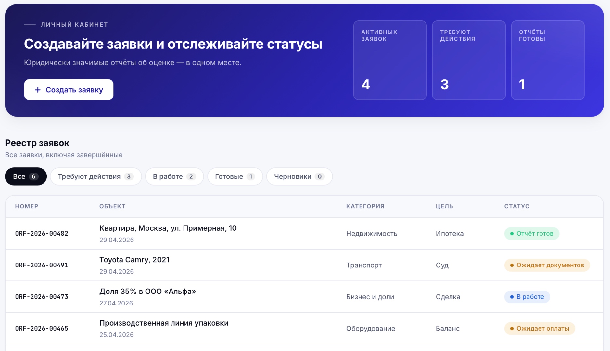Screen dimensions: 610x351
Task: Click the Статус column header
Action: pos(517,206)
